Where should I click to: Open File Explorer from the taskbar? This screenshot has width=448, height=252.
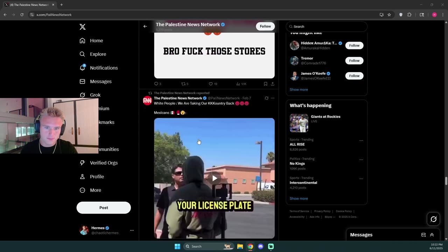coord(240,246)
